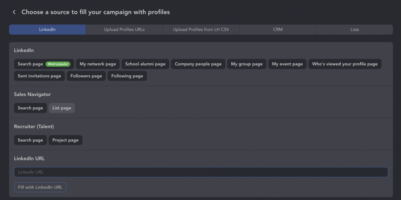Screen dimensions: 401x200
Task: Choose Following page source
Action: 127,76
